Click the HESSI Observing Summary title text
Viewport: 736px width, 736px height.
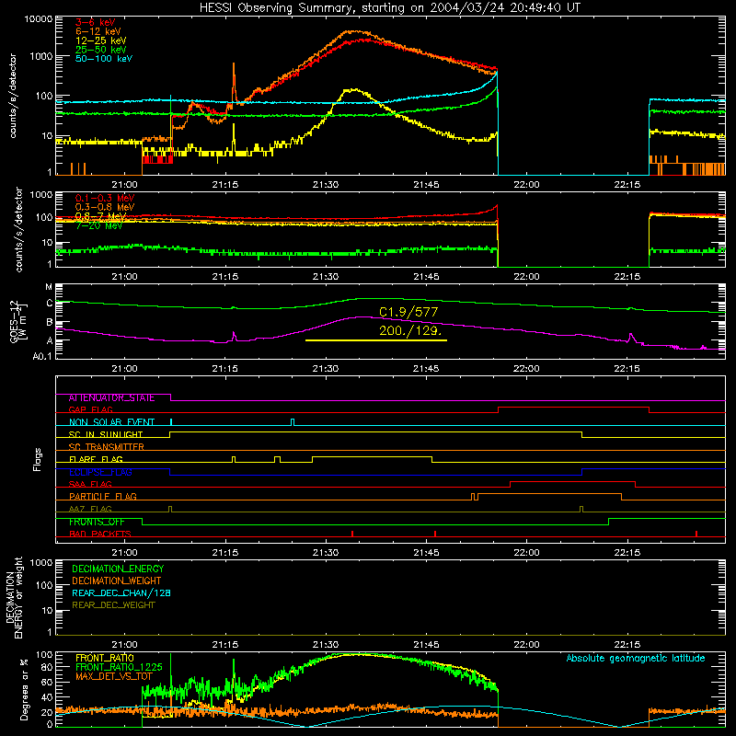click(389, 7)
